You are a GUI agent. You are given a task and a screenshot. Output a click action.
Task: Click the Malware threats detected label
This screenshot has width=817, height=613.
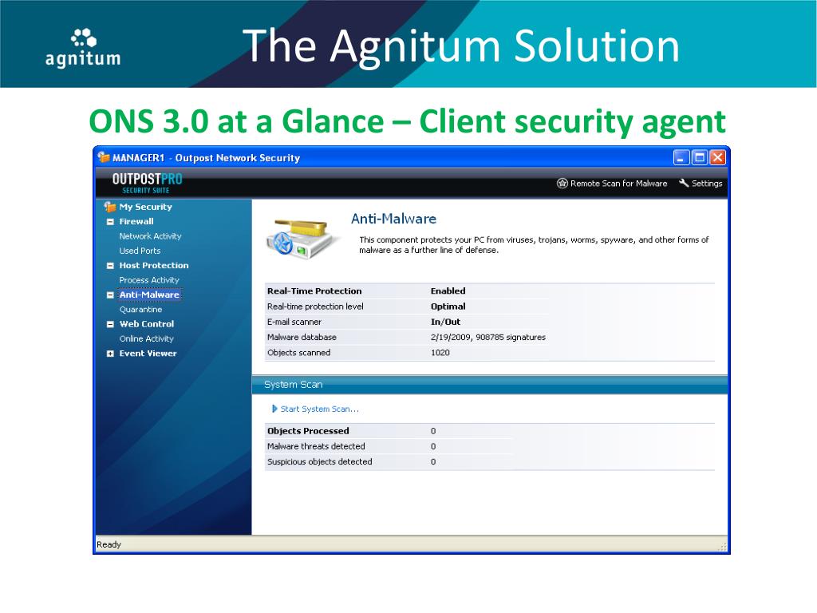pos(316,446)
